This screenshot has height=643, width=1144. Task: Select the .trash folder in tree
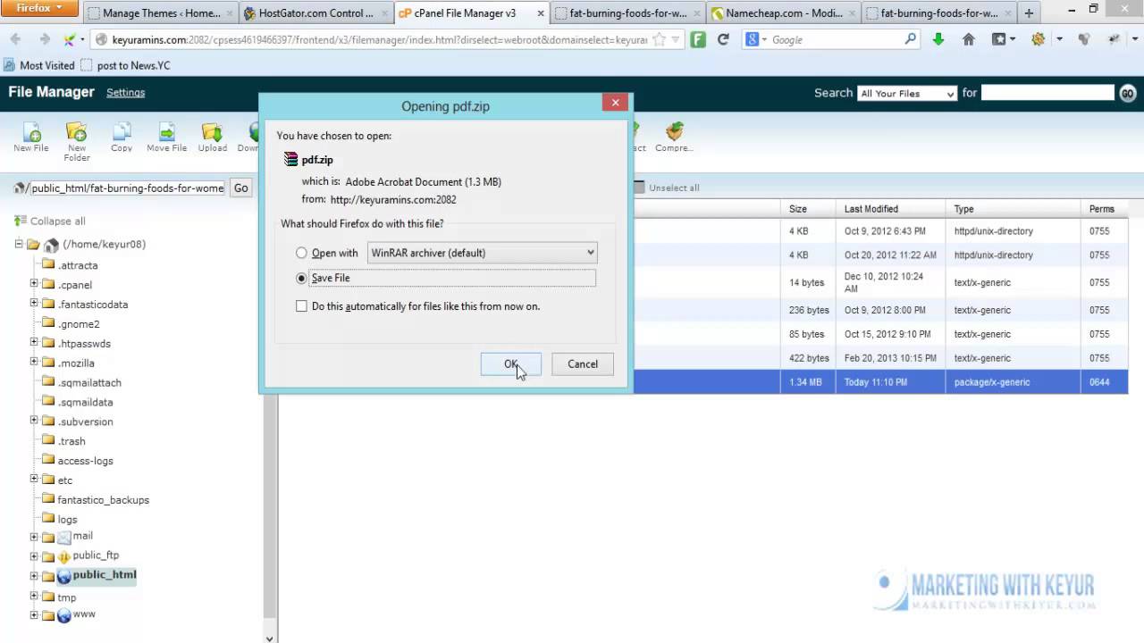[71, 441]
